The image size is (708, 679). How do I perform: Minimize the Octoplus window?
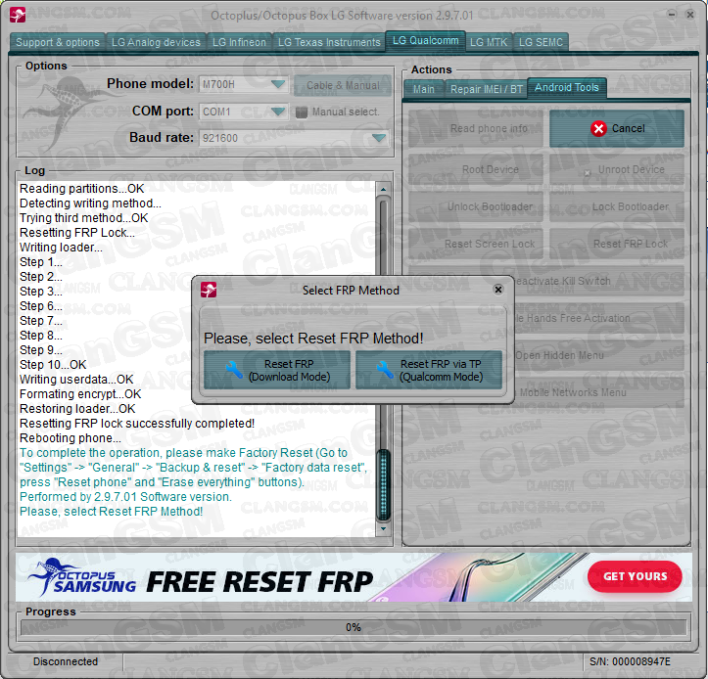tap(672, 15)
